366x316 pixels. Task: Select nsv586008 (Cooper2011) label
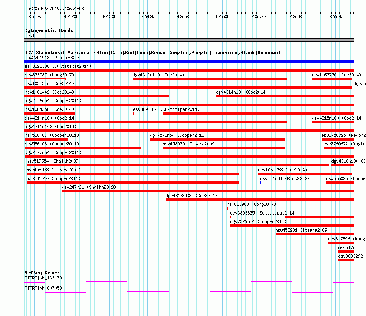[52, 144]
